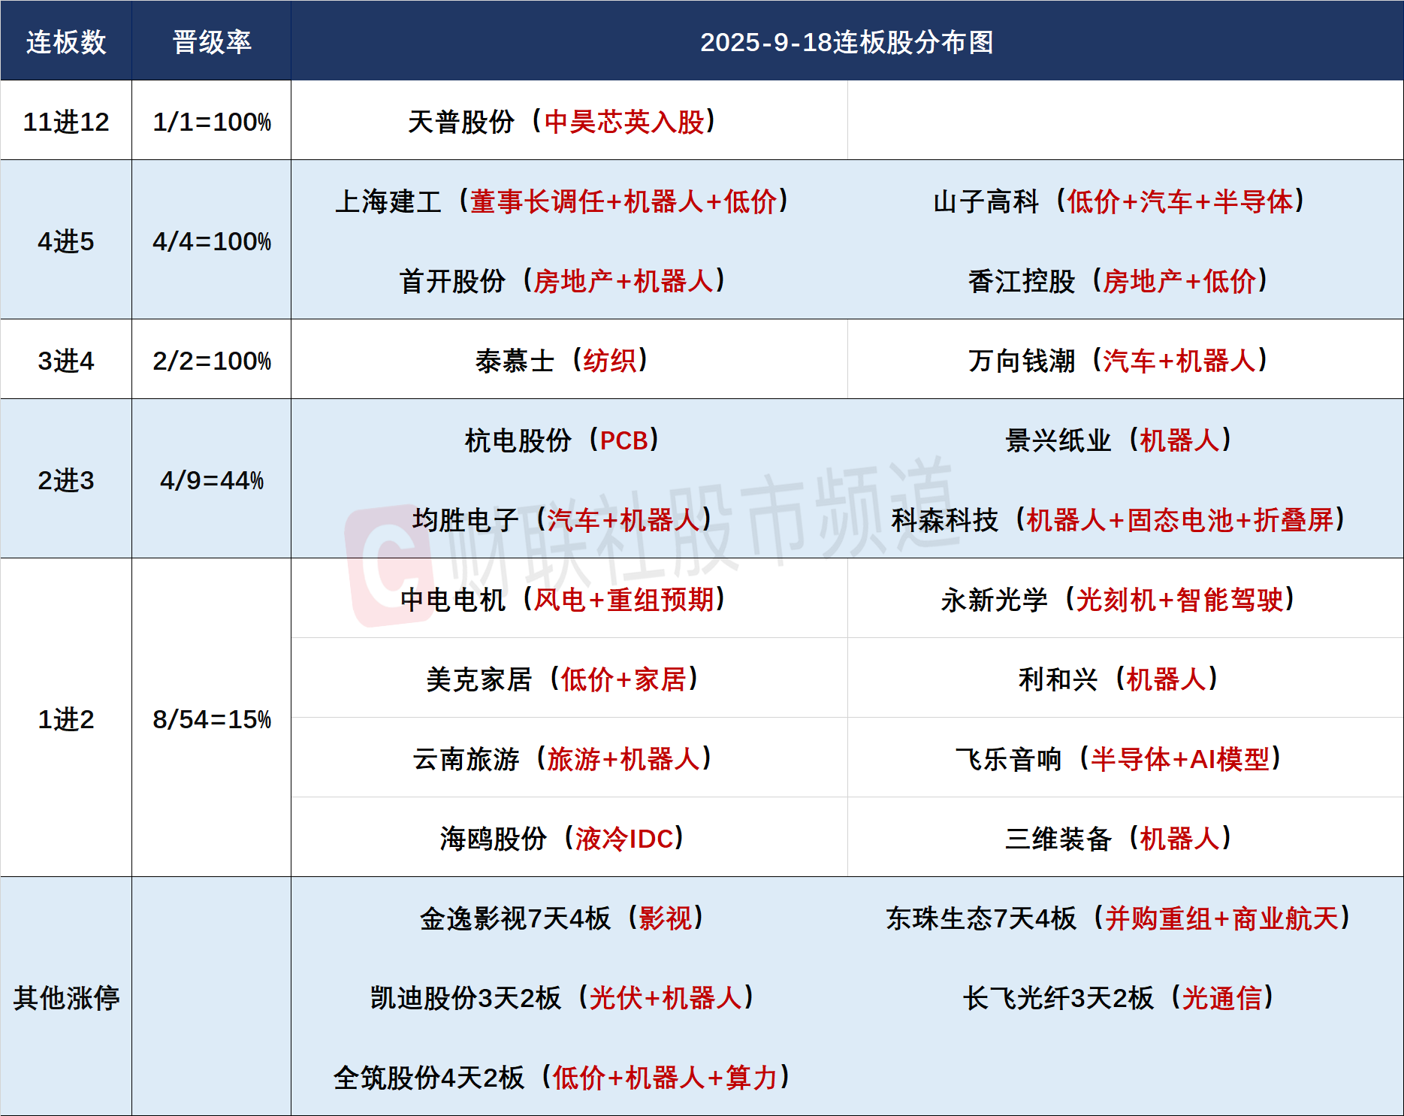
Task: Select the 香江控股 stock entry
Action: click(1119, 280)
